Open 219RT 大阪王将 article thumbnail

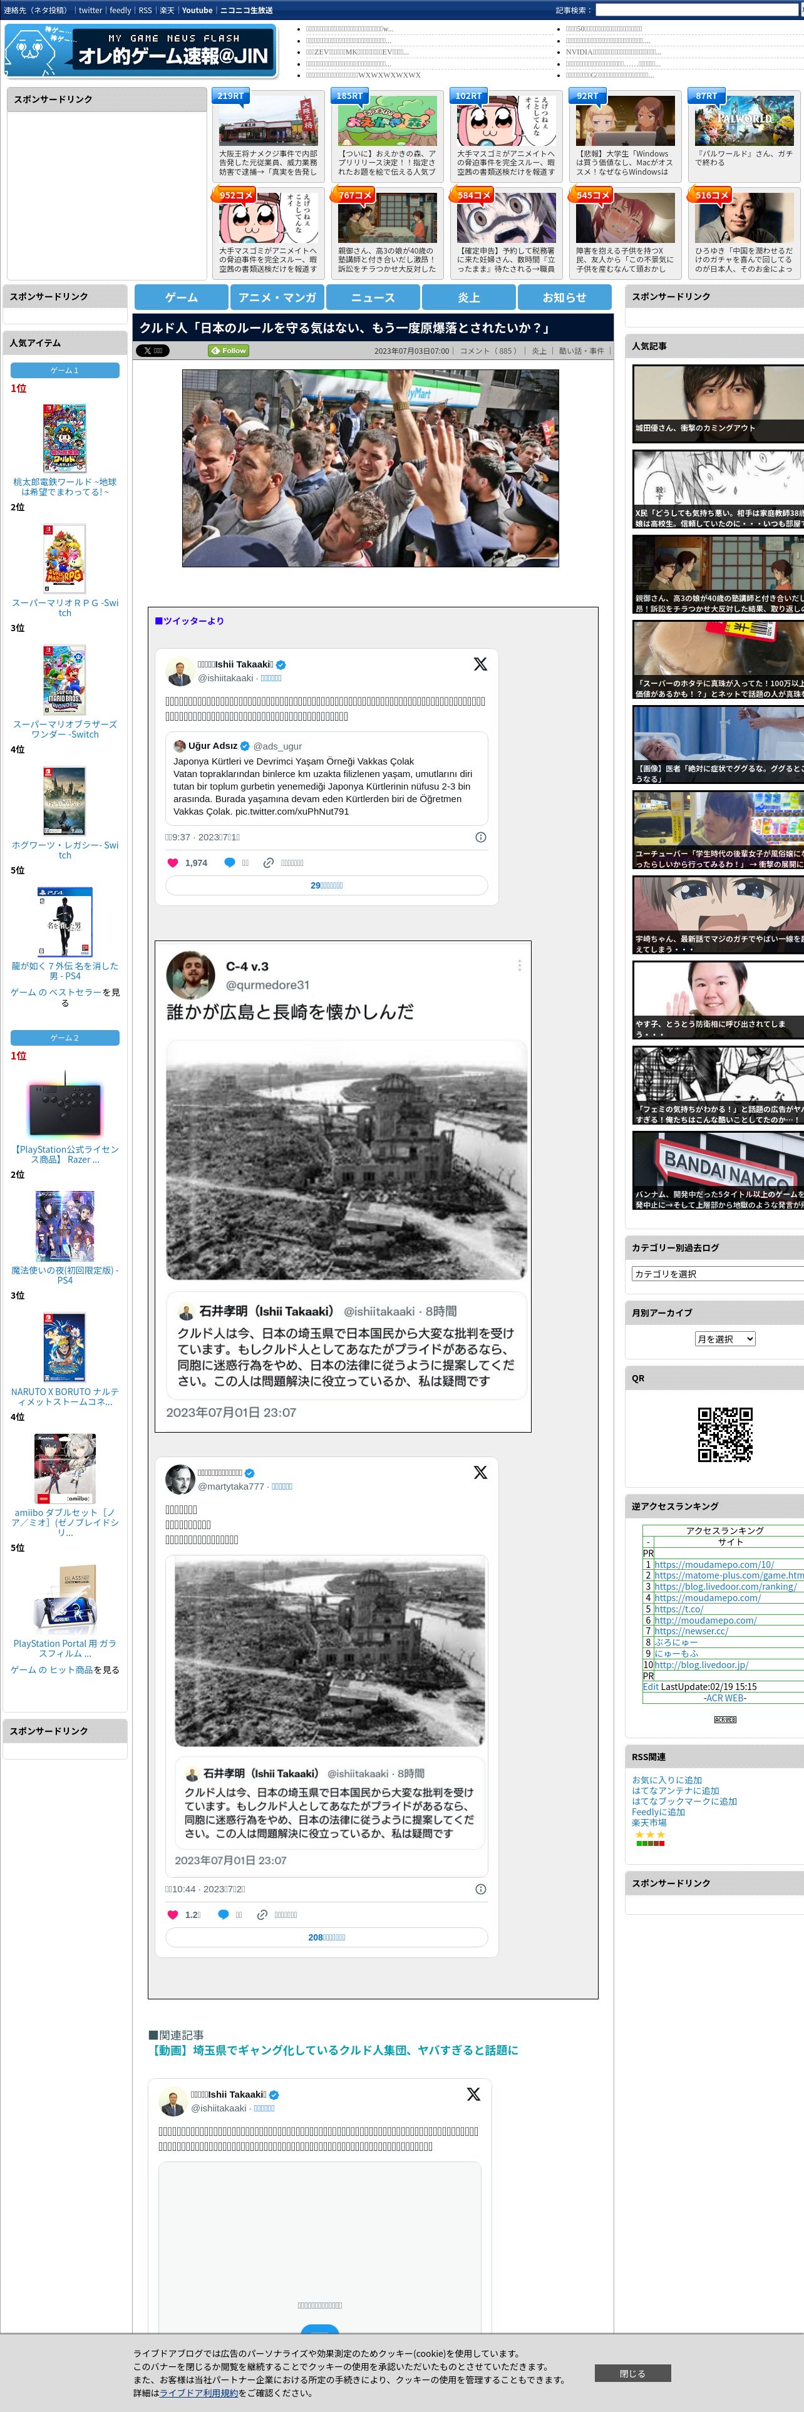268,120
